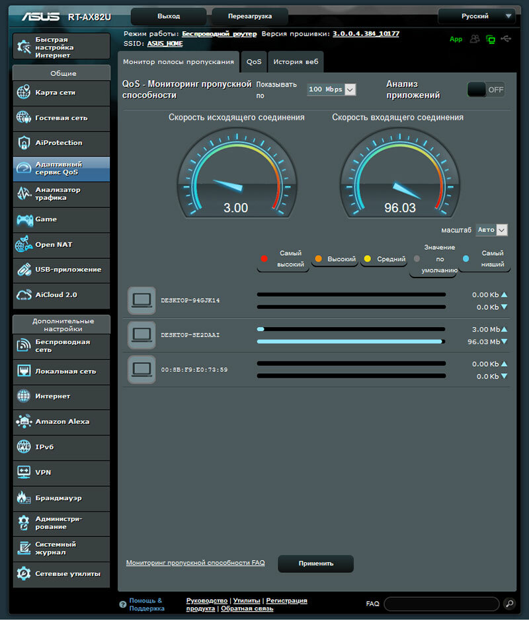The width and height of the screenshot is (529, 621).
Task: Click the Перезагрузка reboot button
Action: pyautogui.click(x=250, y=17)
